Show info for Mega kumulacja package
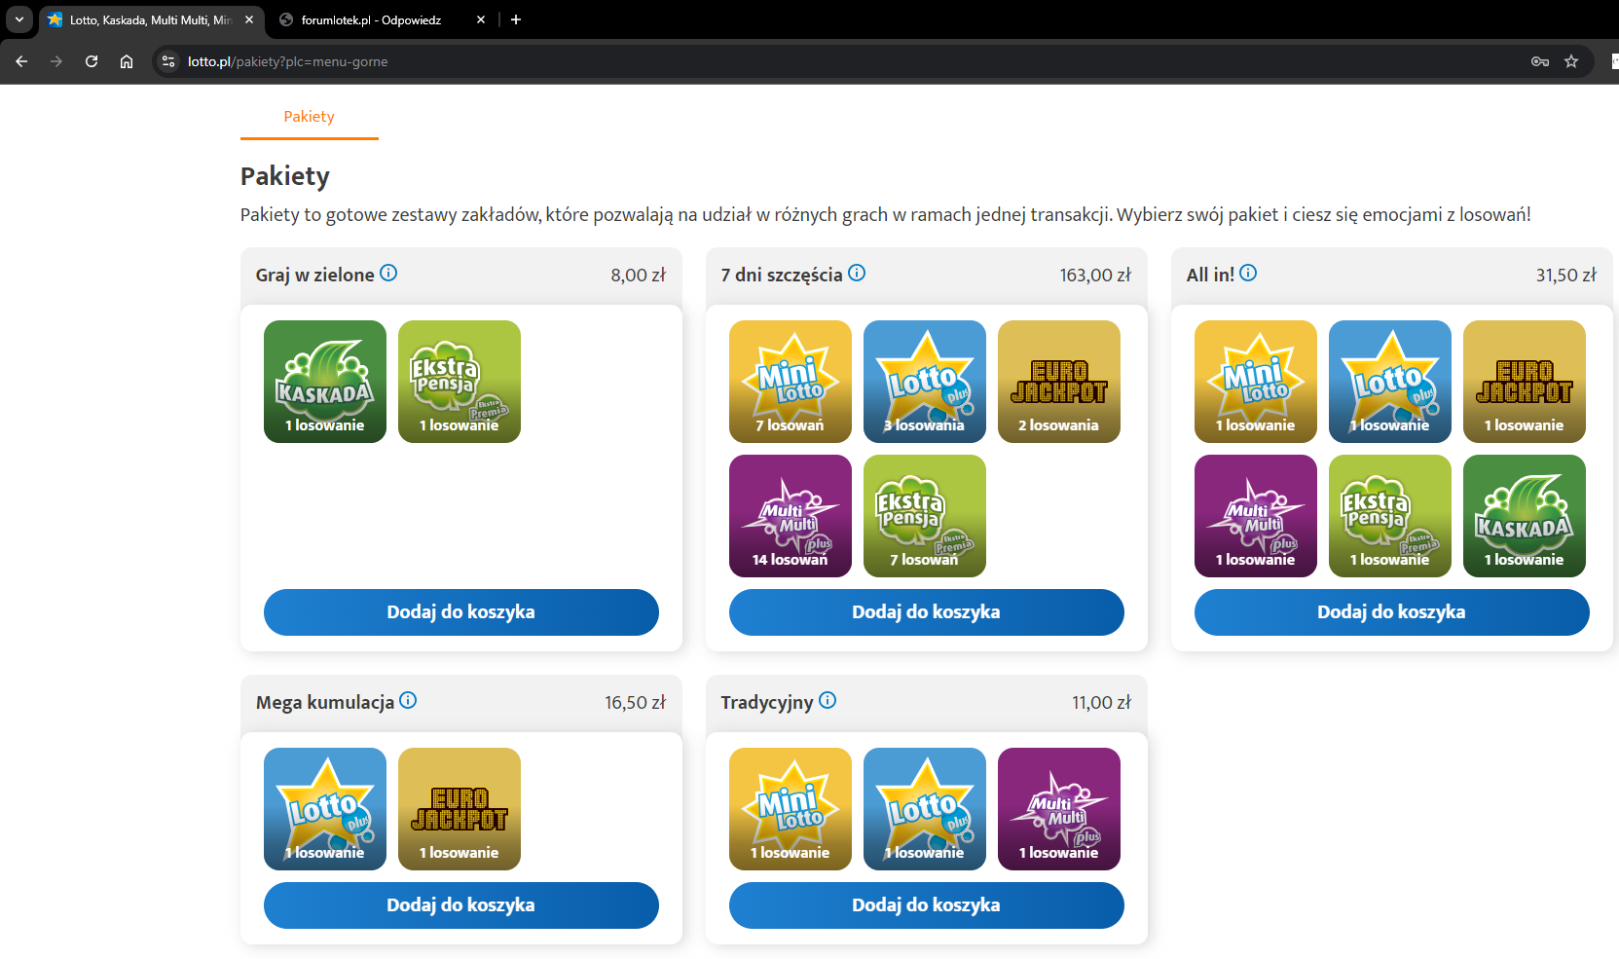This screenshot has height=959, width=1619. [x=408, y=701]
